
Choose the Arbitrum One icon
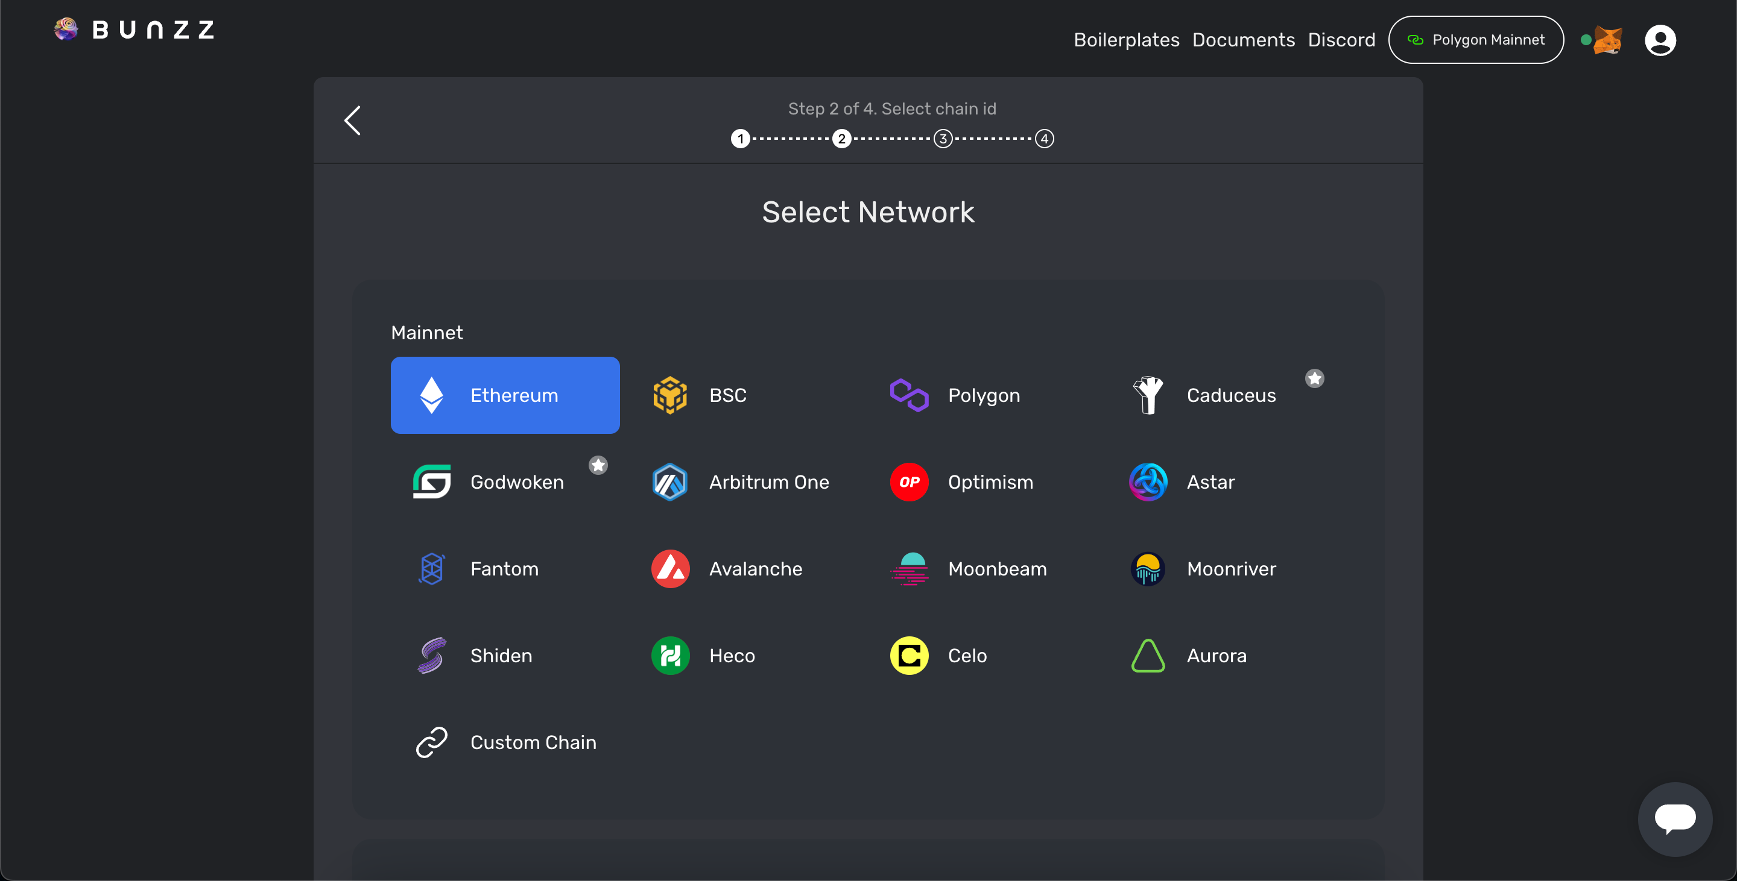tap(669, 482)
